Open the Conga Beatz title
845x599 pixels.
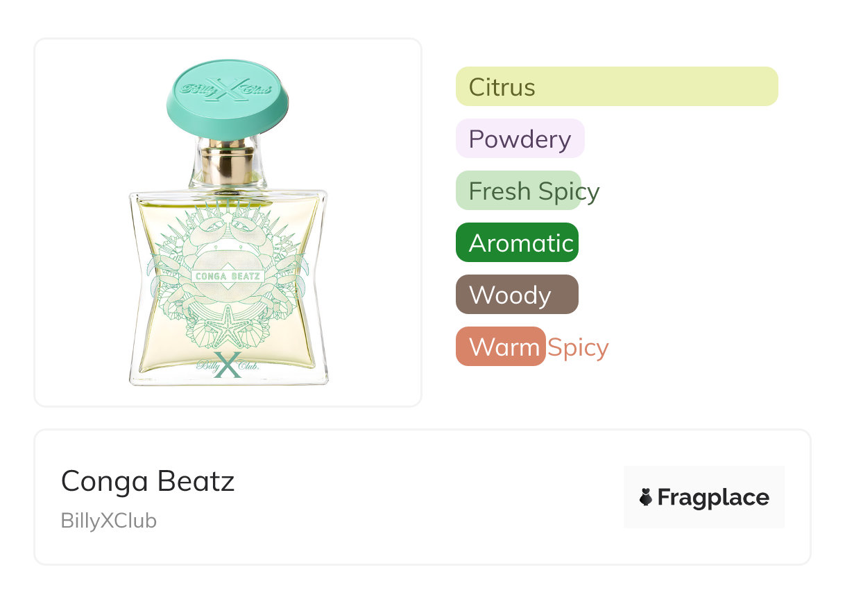click(148, 481)
